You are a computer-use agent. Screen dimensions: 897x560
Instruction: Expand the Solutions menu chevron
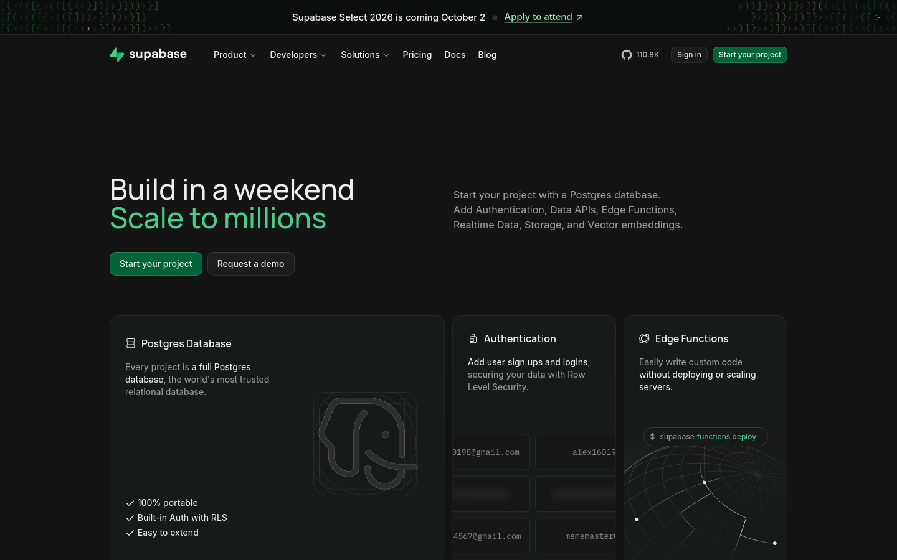click(386, 55)
